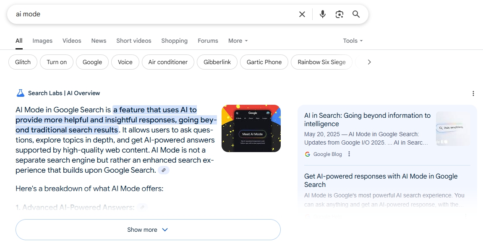Select the Gibberlink chip
483x246 pixels.
[x=217, y=62]
